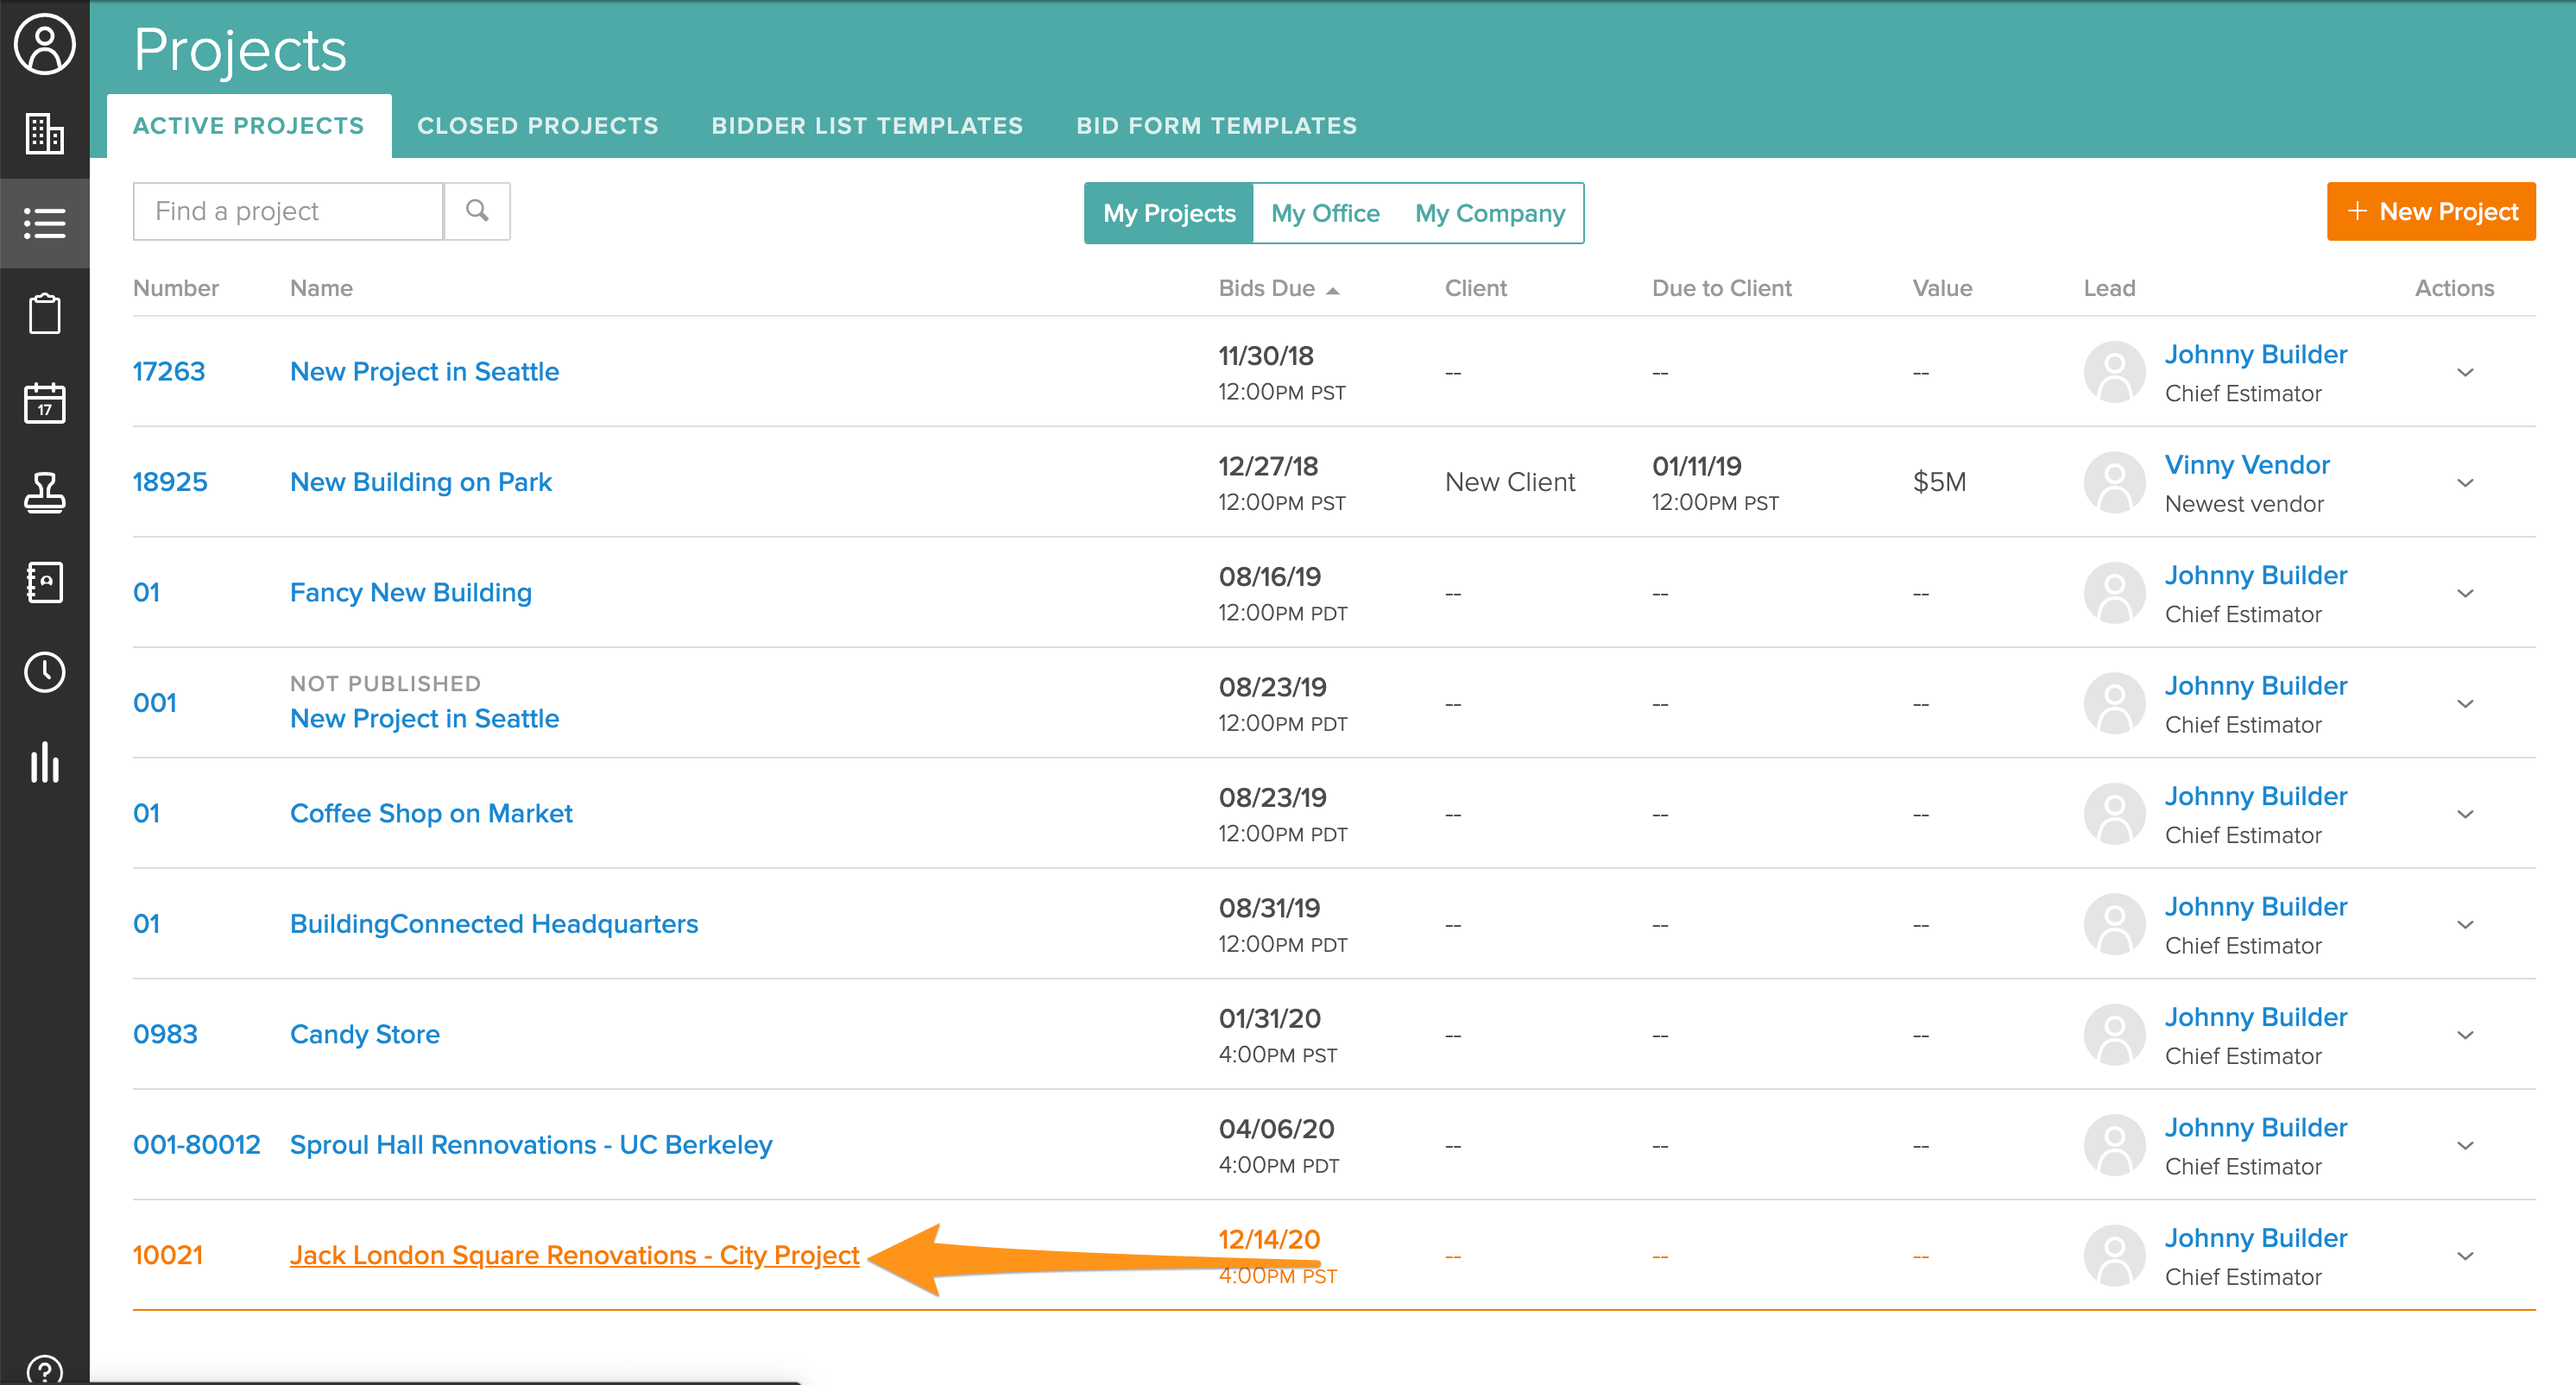This screenshot has height=1385, width=2576.
Task: Expand actions for New Building on Park
Action: tap(2464, 482)
